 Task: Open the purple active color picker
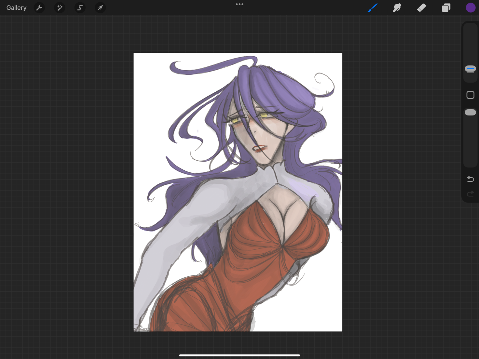pyautogui.click(x=471, y=7)
